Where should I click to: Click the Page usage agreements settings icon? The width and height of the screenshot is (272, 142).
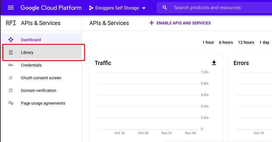pyautogui.click(x=11, y=103)
